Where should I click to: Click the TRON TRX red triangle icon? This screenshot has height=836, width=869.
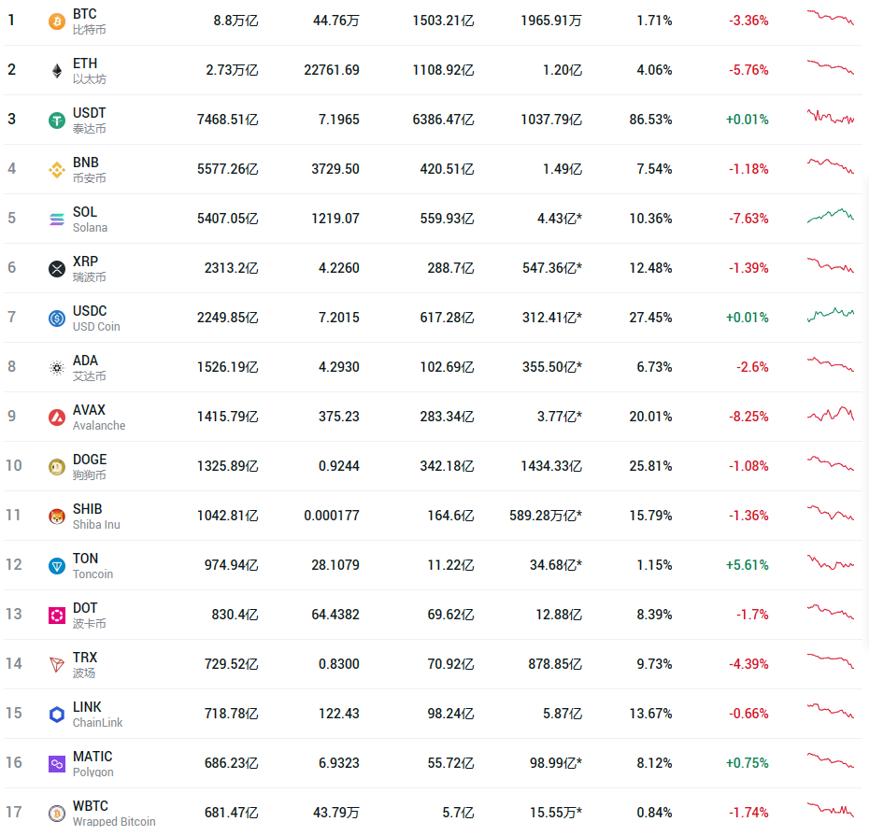coord(57,664)
